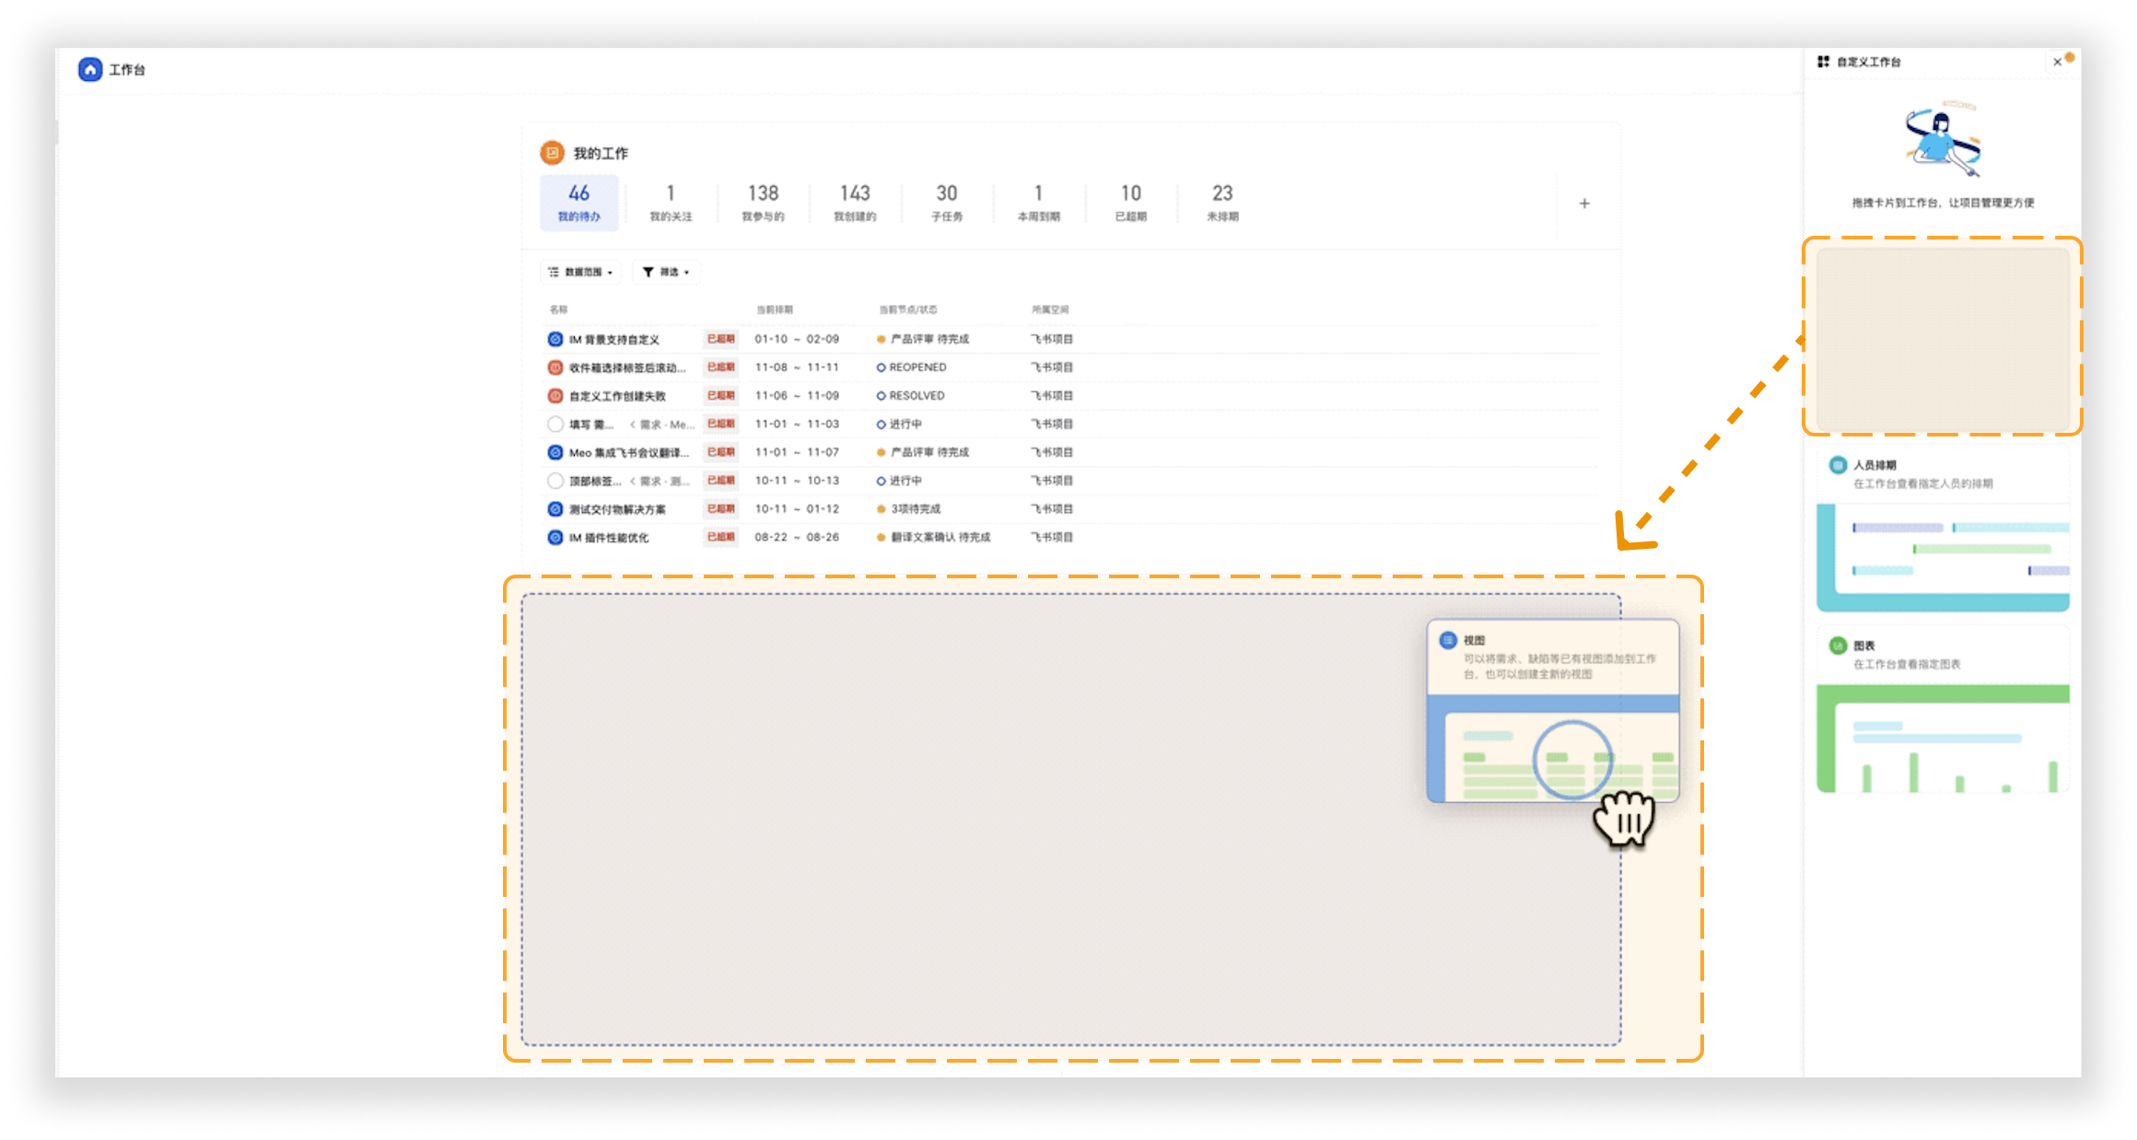Switch to the 本周到期 tab
The image size is (2137, 1140).
pos(1039,203)
